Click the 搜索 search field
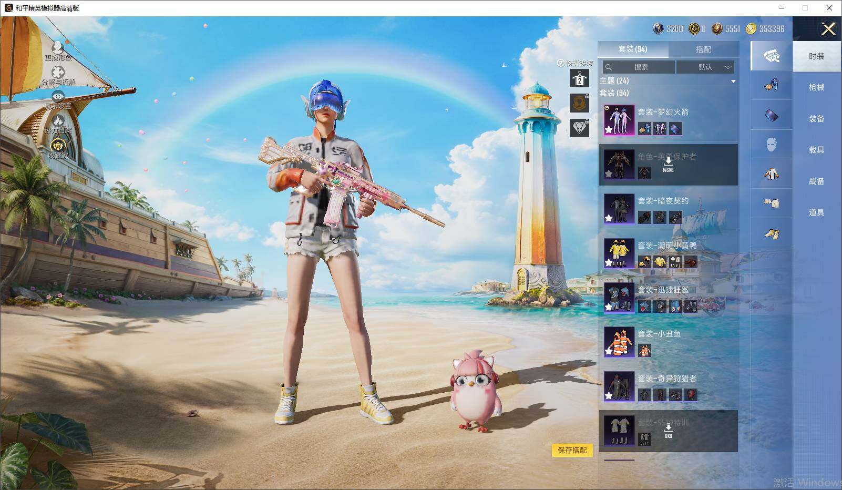 point(639,67)
